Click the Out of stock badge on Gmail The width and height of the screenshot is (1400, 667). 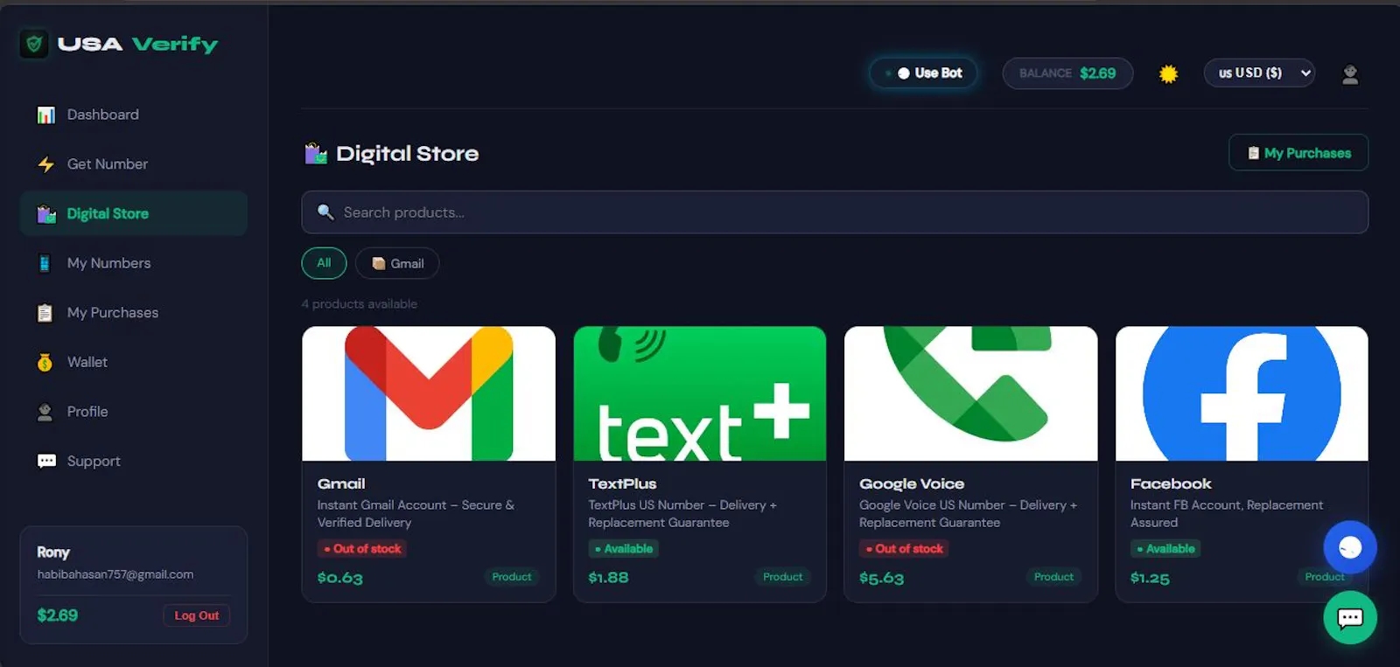tap(362, 549)
